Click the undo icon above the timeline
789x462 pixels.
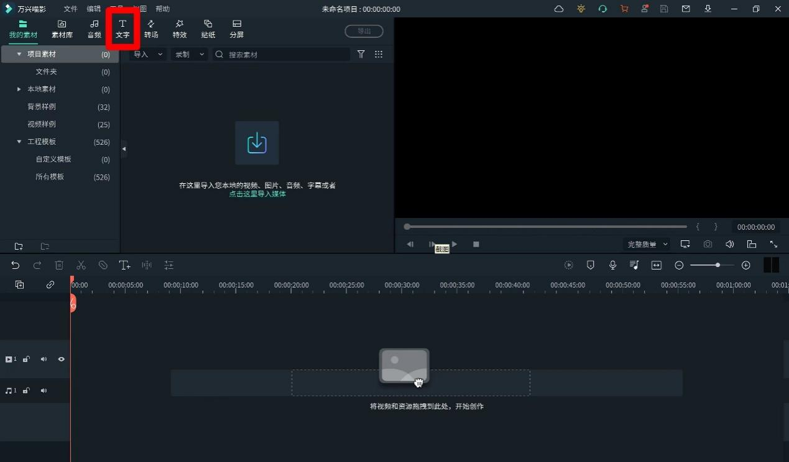[15, 265]
